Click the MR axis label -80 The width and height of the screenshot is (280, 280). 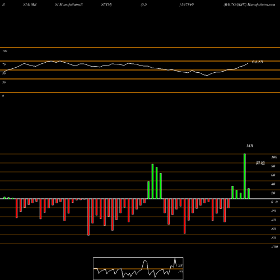[273, 238]
